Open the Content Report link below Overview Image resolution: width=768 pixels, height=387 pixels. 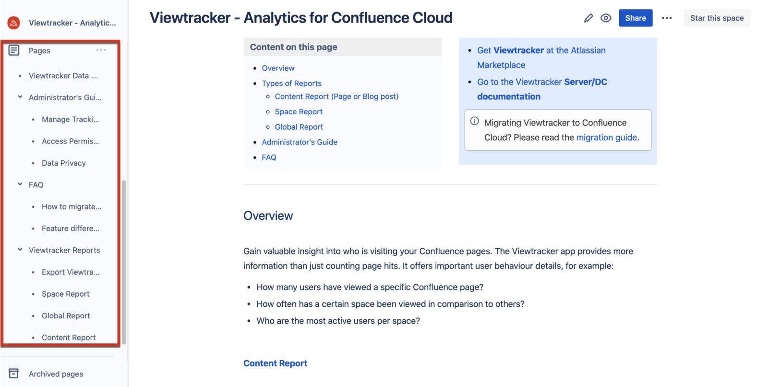tap(275, 363)
